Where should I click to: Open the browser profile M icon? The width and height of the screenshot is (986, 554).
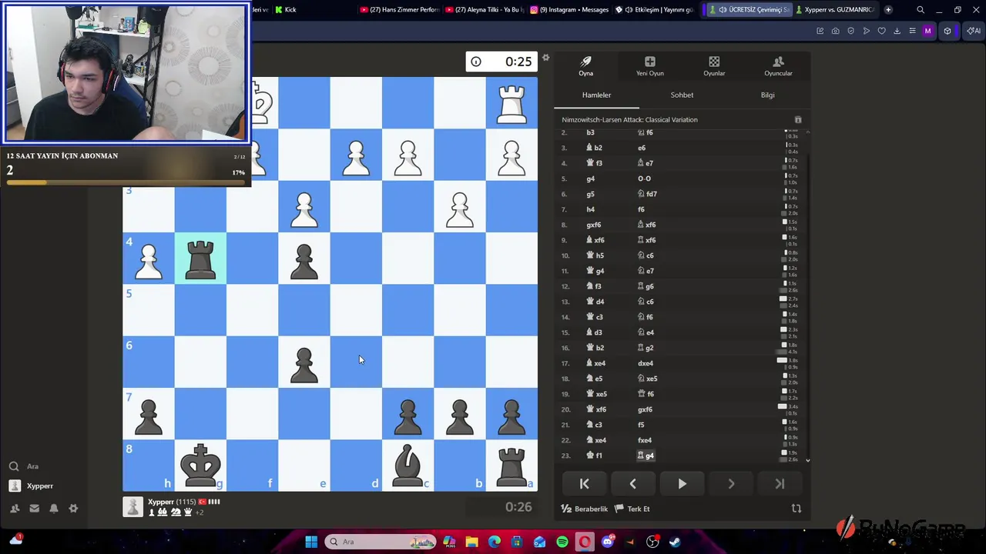(927, 31)
